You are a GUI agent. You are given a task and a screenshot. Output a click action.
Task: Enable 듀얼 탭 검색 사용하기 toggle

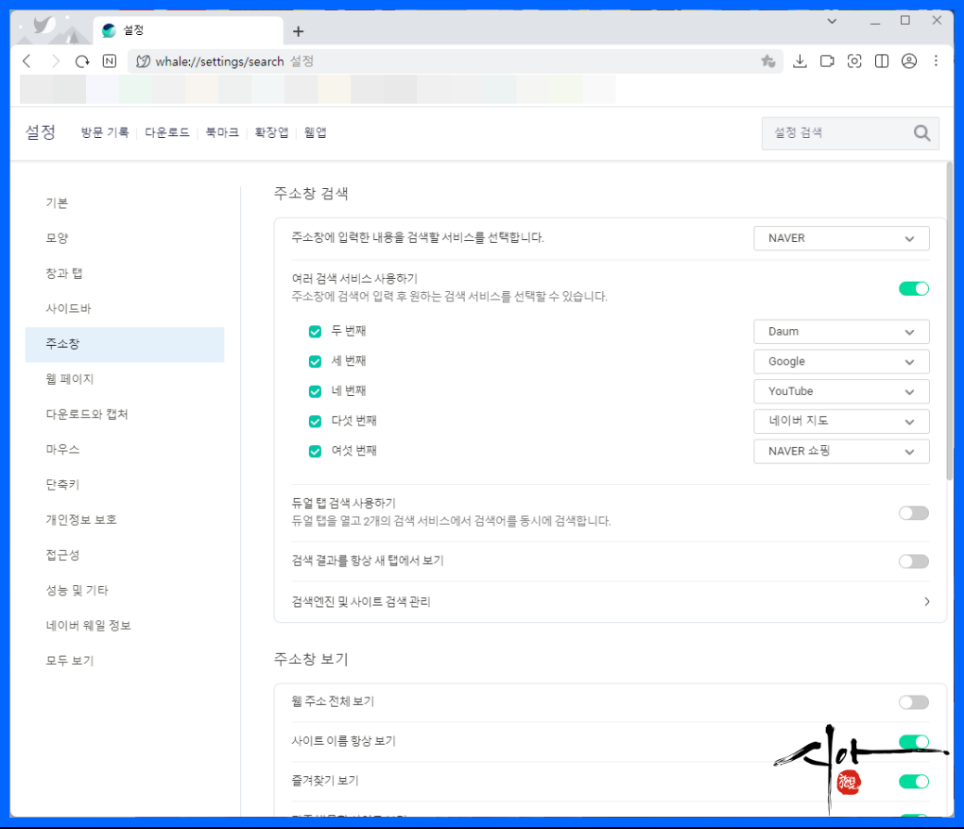pyautogui.click(x=914, y=513)
